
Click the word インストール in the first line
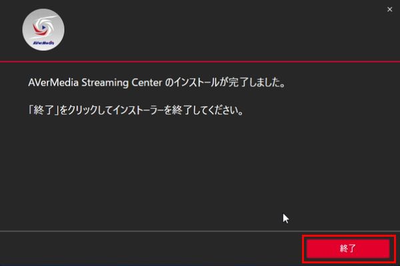click(x=196, y=82)
